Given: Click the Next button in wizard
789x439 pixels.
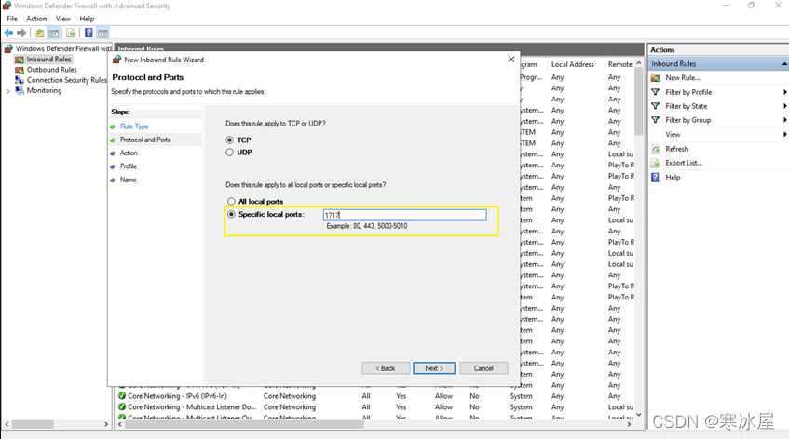Looking at the screenshot, I should (x=433, y=368).
